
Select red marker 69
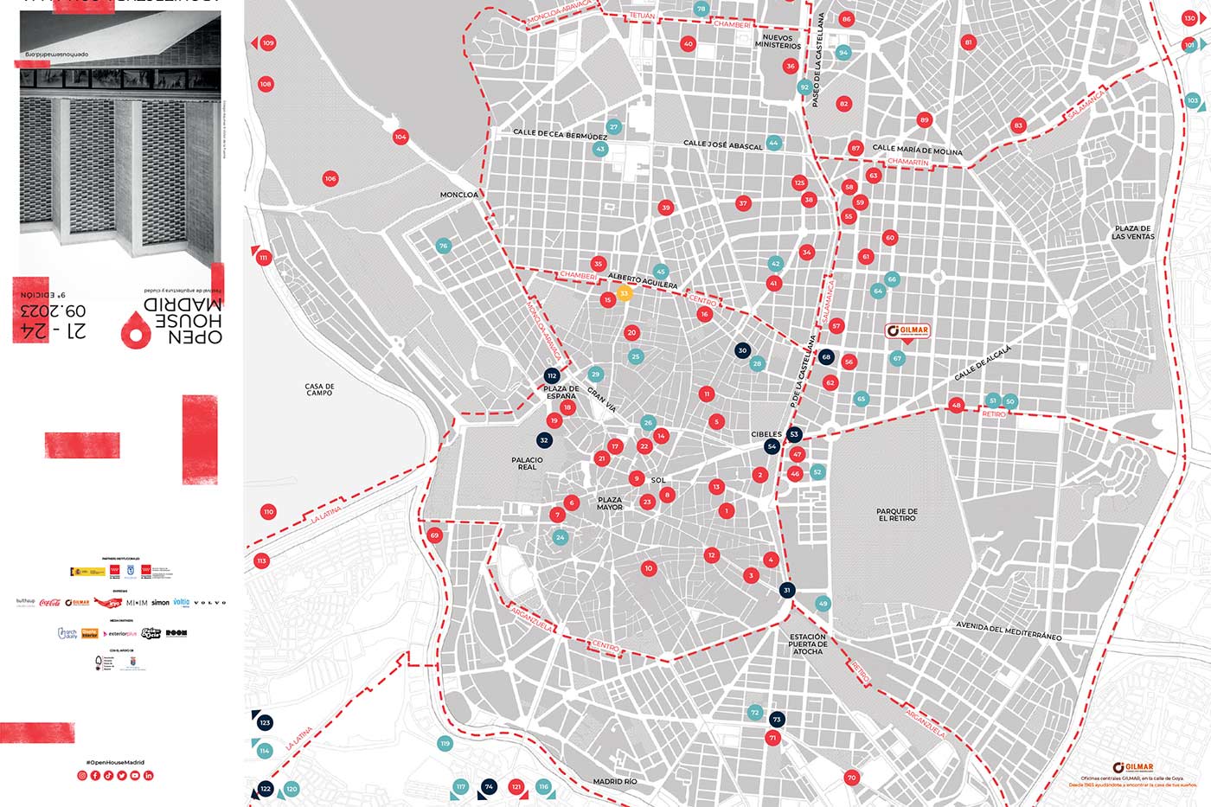pos(434,535)
